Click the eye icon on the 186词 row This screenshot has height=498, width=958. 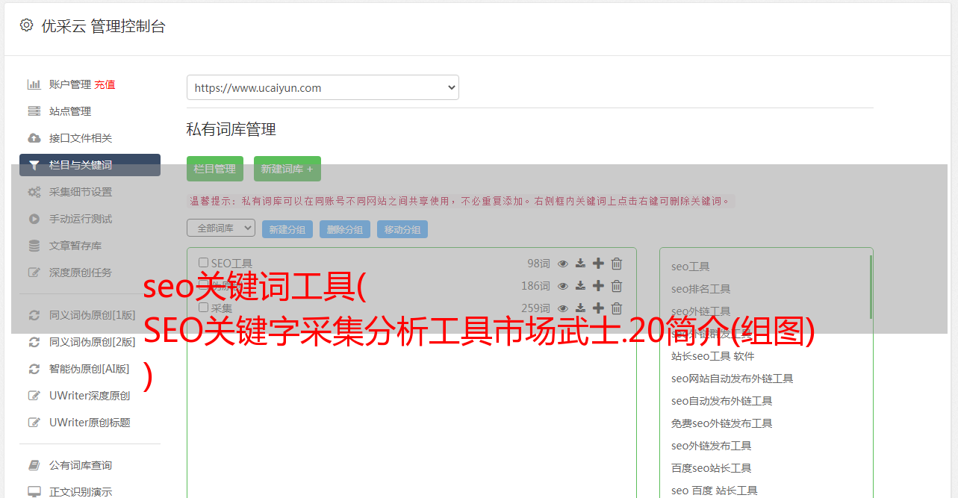point(563,286)
